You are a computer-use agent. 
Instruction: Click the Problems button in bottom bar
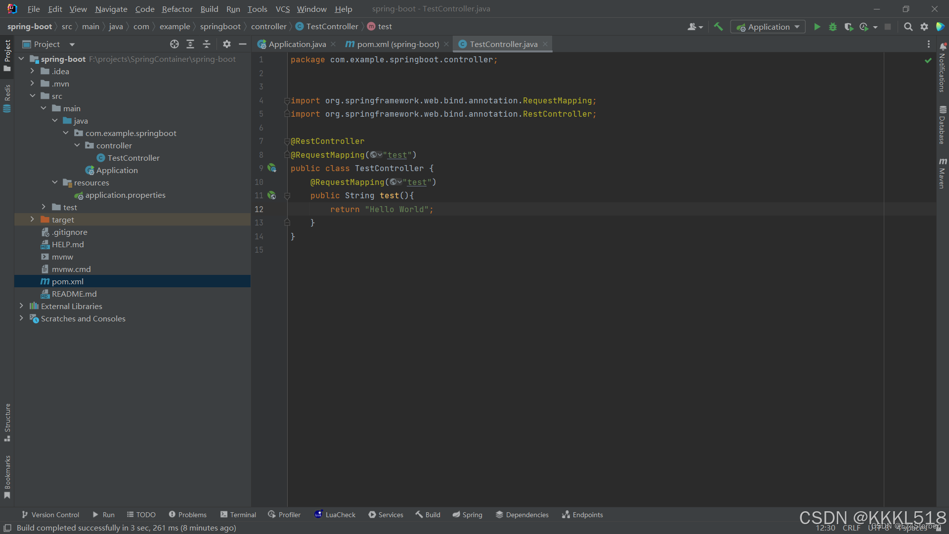[188, 515]
